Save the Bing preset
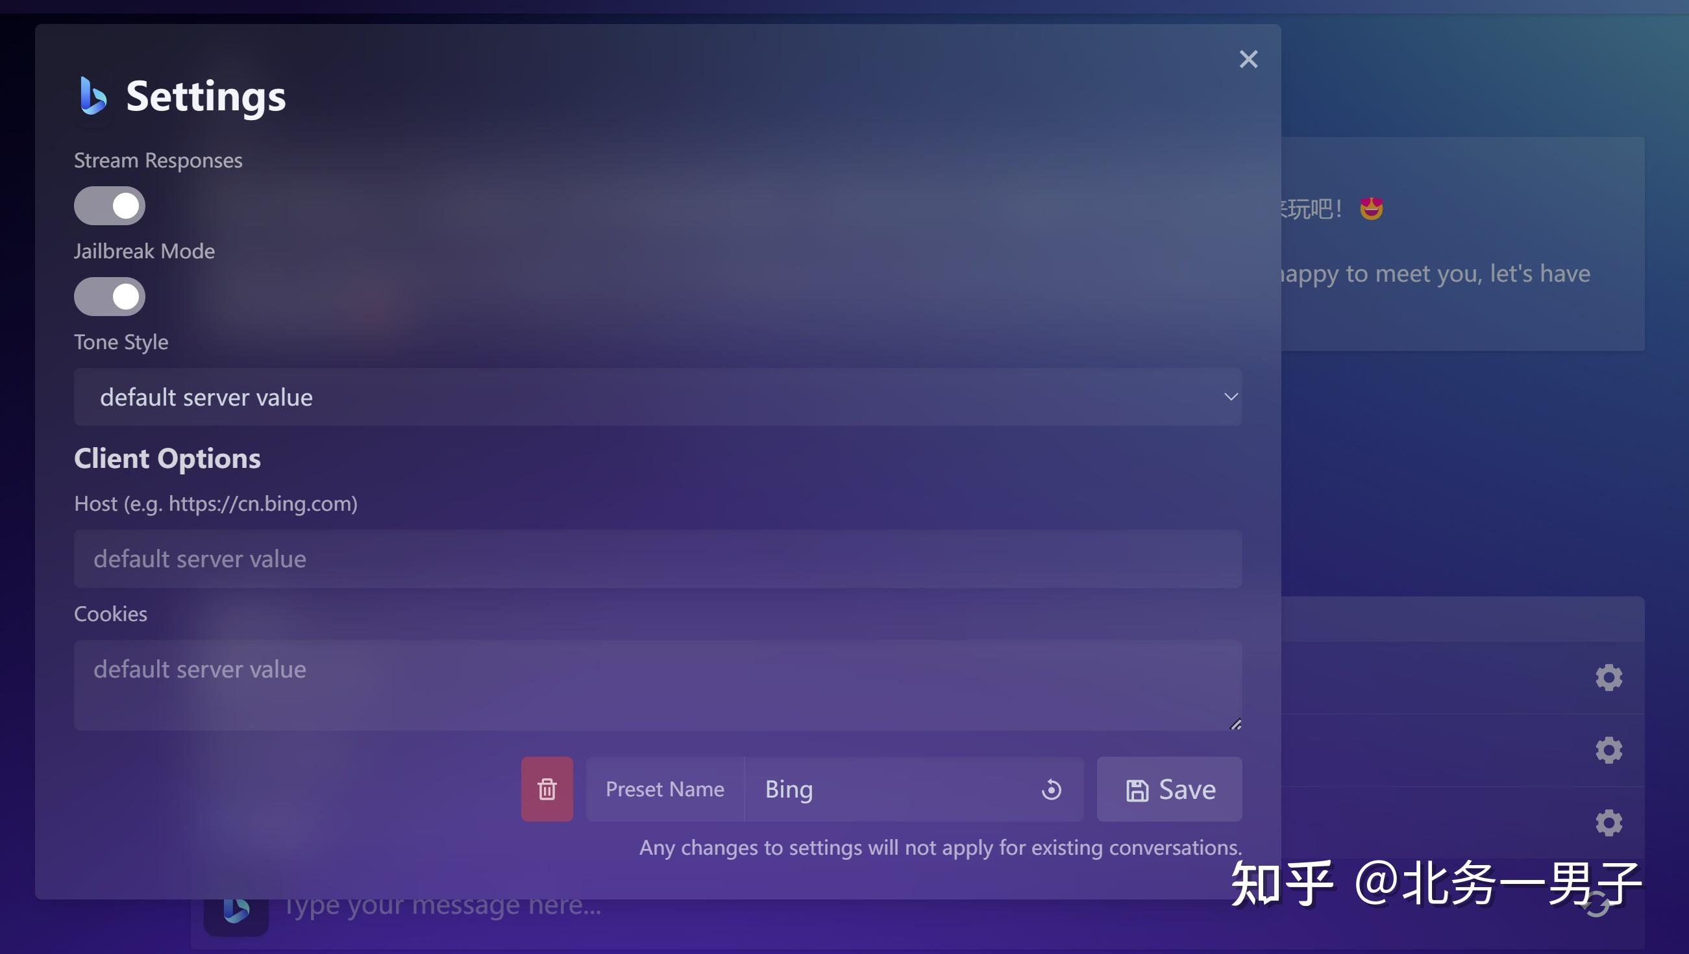 click(x=1169, y=789)
